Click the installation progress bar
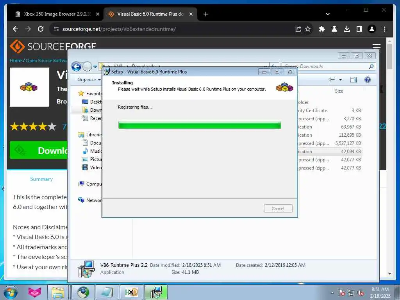 click(x=200, y=125)
